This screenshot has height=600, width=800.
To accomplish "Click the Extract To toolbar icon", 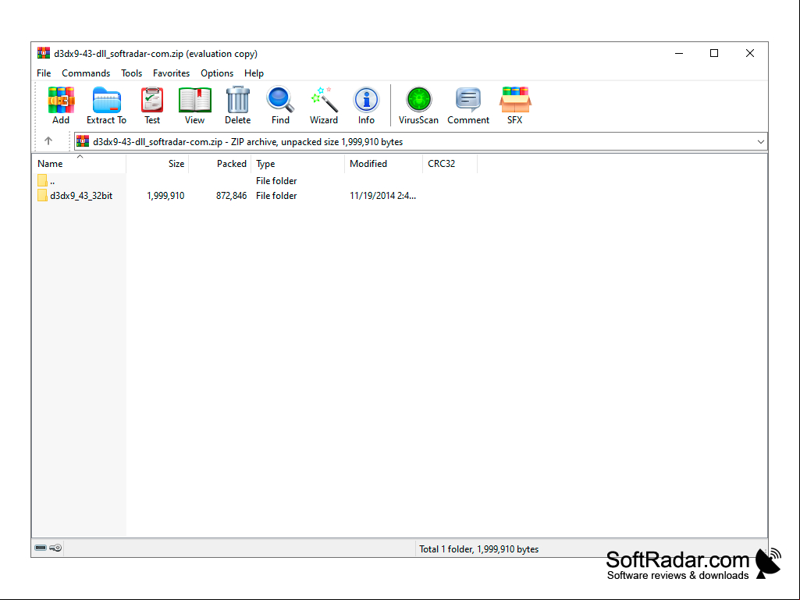I will click(x=106, y=105).
